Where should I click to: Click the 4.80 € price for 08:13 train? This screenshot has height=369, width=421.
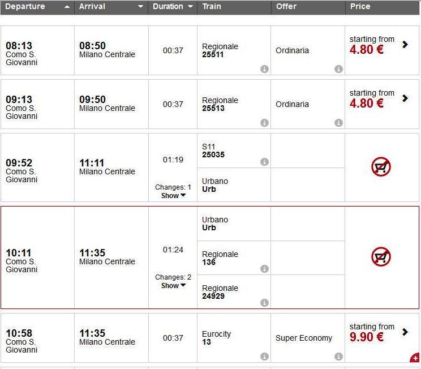pyautogui.click(x=367, y=49)
